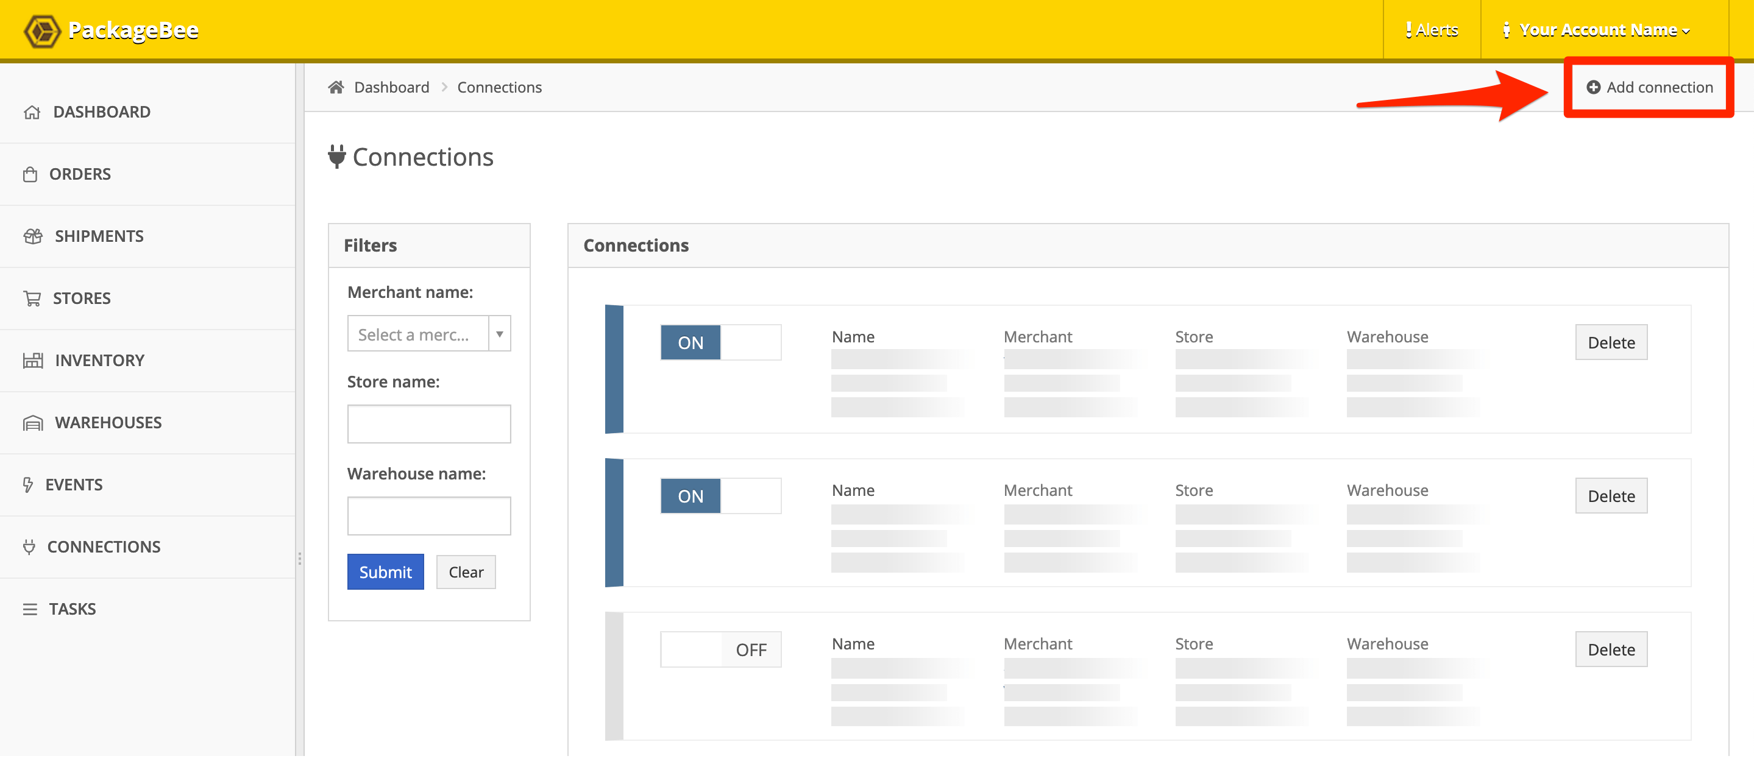Delete the third connection
Viewport: 1754px width, 781px height.
click(x=1610, y=649)
